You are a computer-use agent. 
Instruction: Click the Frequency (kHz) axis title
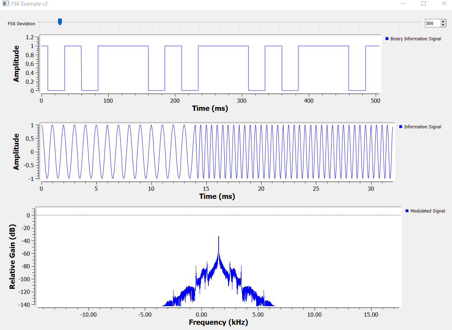click(x=218, y=322)
